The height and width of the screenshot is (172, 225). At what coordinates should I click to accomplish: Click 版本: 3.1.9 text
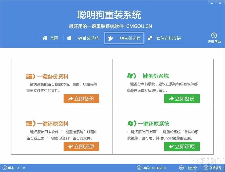16,168
